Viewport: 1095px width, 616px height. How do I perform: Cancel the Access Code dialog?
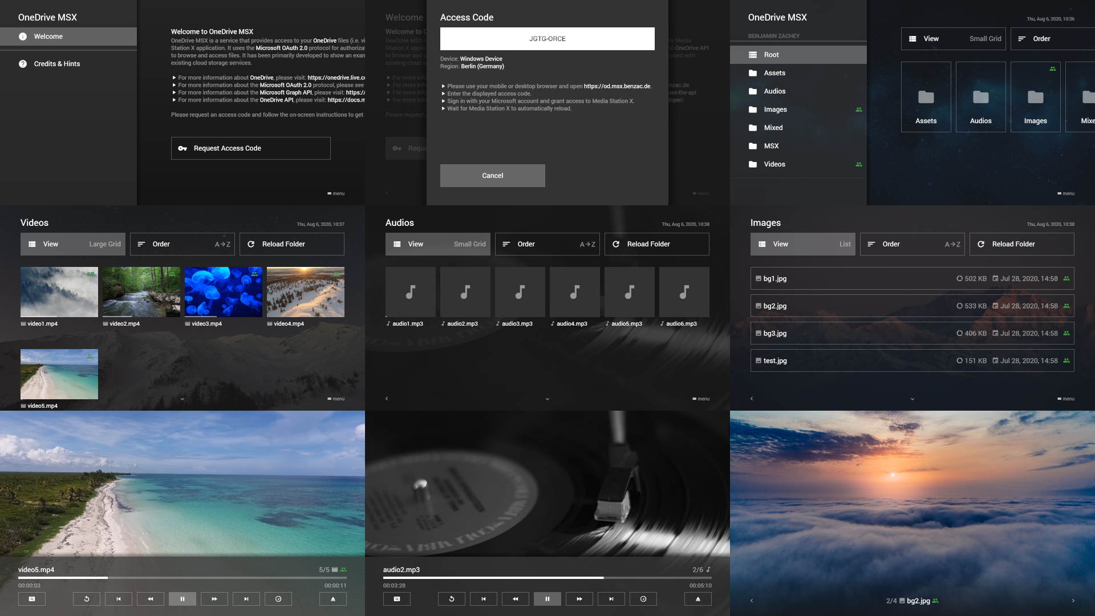click(493, 176)
